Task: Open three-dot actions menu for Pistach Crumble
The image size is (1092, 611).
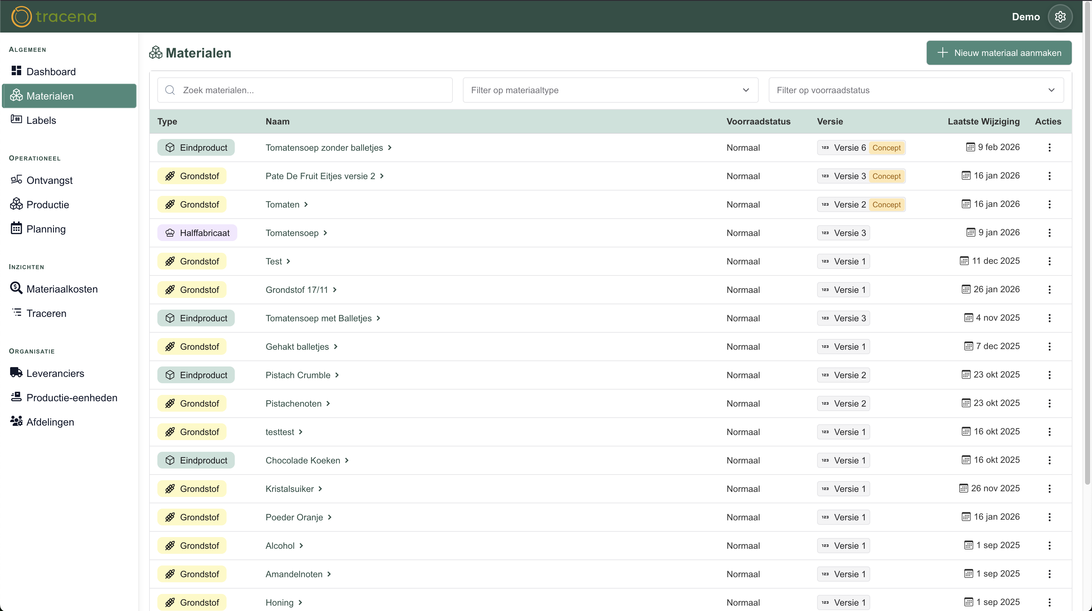Action: coord(1049,375)
